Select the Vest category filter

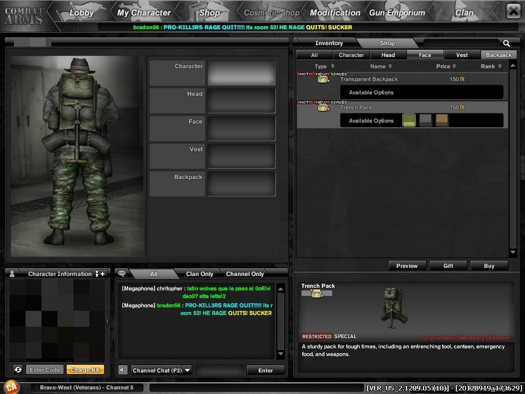point(461,55)
